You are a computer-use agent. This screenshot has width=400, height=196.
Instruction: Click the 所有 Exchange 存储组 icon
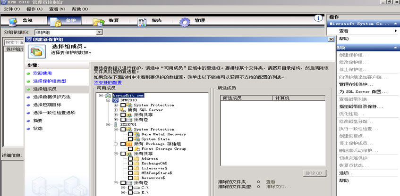(x=129, y=144)
